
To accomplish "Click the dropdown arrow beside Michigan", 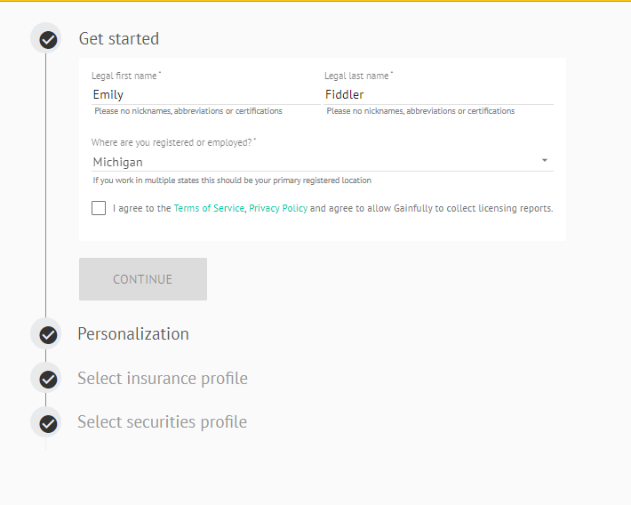I will coord(545,160).
